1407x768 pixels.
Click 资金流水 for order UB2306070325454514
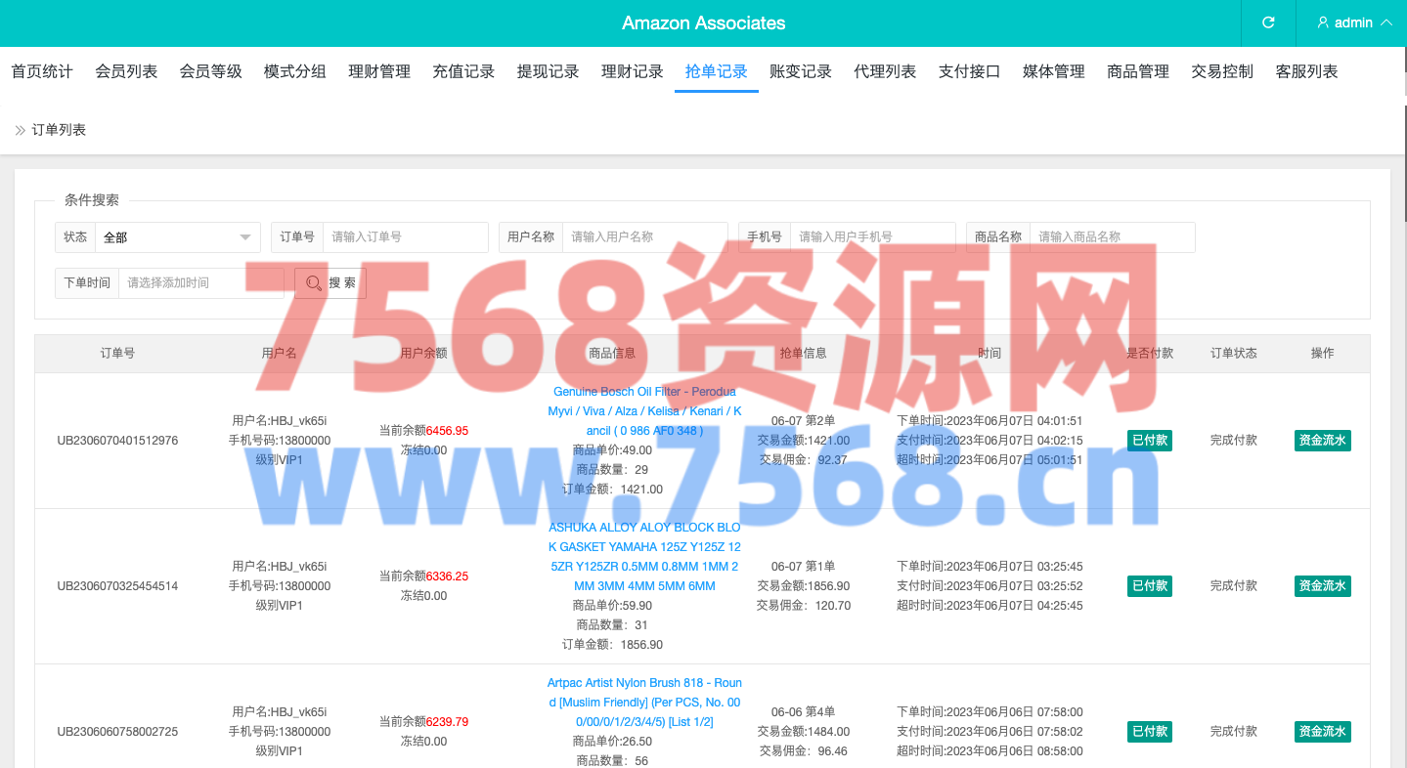pos(1322,586)
